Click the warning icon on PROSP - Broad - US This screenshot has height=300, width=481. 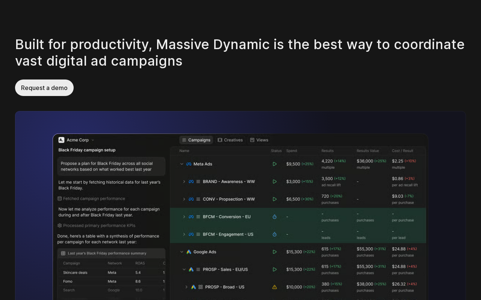click(x=275, y=287)
